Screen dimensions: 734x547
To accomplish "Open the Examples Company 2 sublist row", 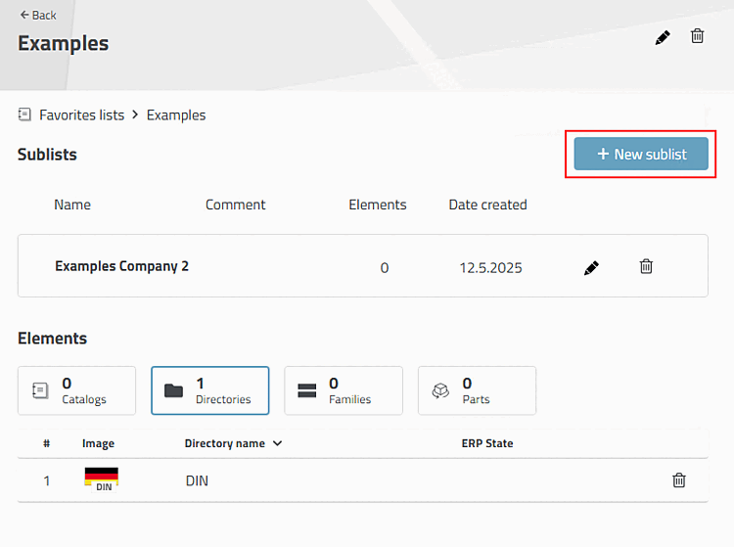I will [121, 266].
